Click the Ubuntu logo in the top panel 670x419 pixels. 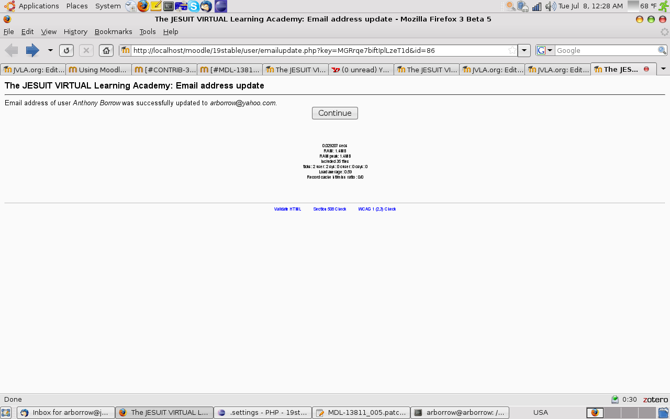tap(9, 6)
